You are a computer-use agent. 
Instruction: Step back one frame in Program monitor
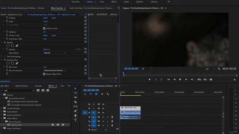pyautogui.click(x=174, y=79)
